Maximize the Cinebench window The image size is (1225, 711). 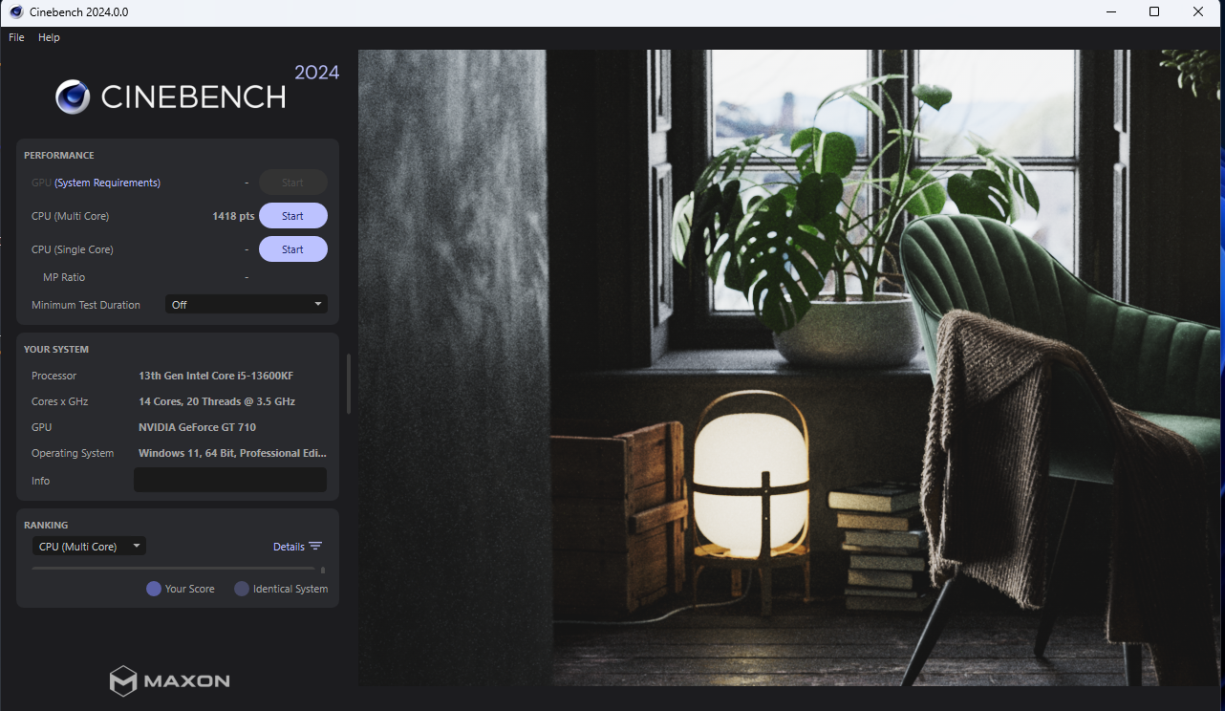click(x=1154, y=12)
